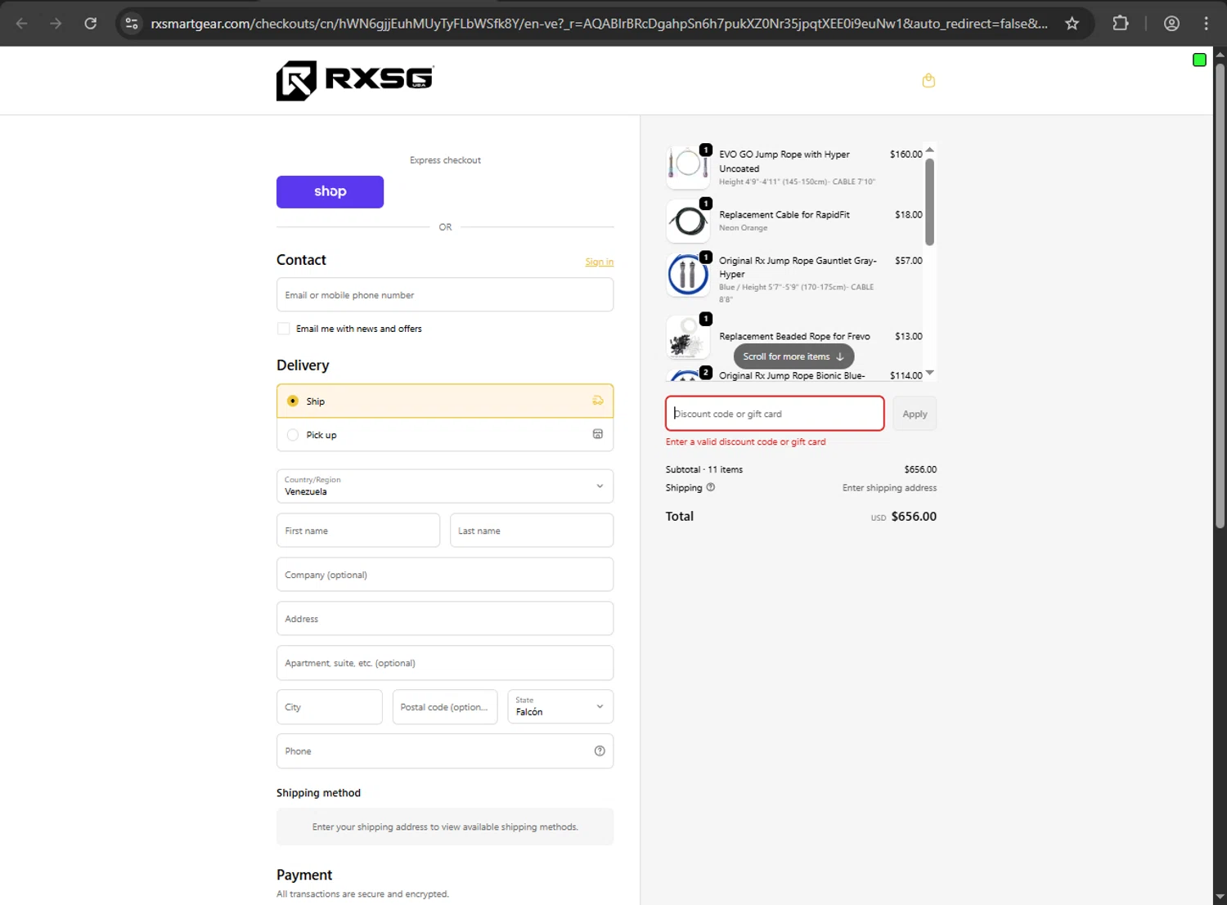Click the browser forward arrow
The width and height of the screenshot is (1227, 905).
pos(56,24)
